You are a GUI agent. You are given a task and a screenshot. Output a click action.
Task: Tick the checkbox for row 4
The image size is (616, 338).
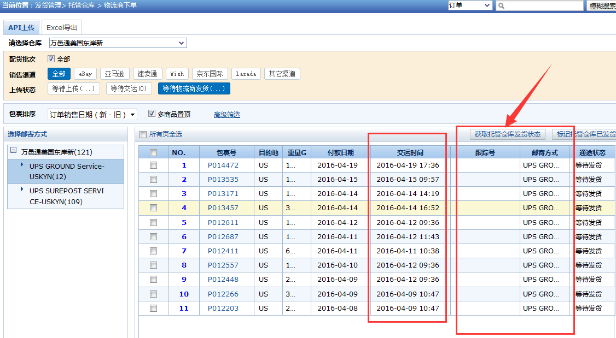pos(154,207)
